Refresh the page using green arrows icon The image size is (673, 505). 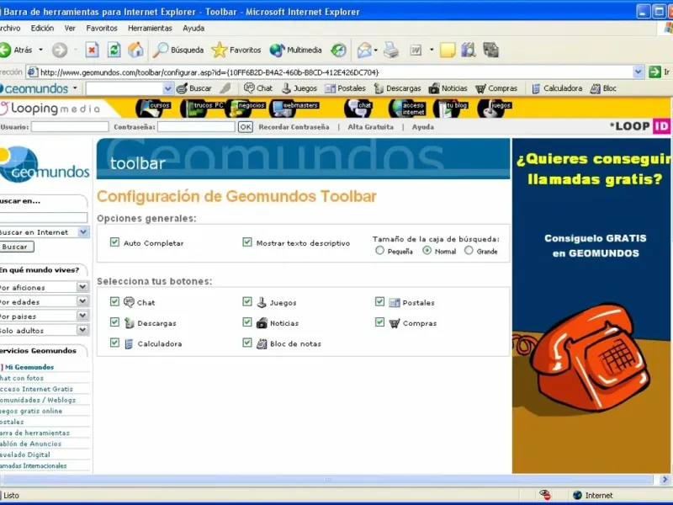tap(114, 50)
